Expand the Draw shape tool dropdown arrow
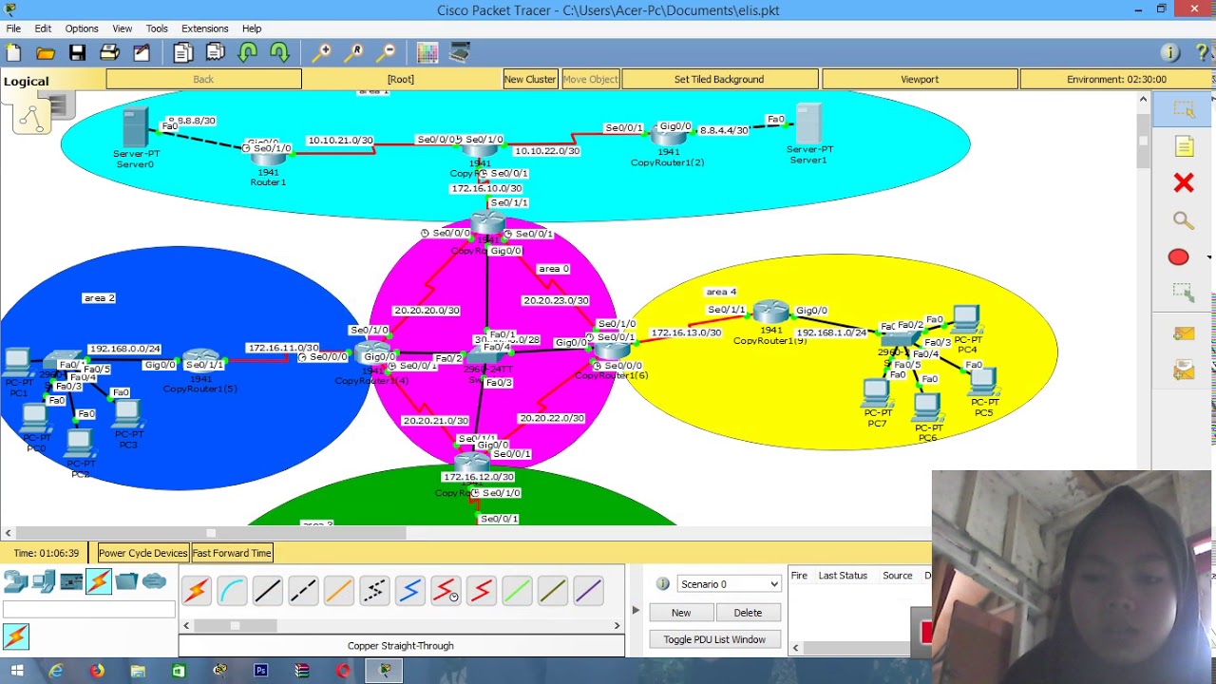The image size is (1216, 684). tap(1209, 257)
